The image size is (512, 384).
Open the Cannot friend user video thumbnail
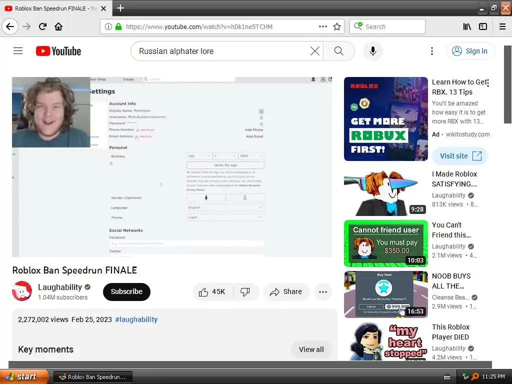(x=385, y=243)
